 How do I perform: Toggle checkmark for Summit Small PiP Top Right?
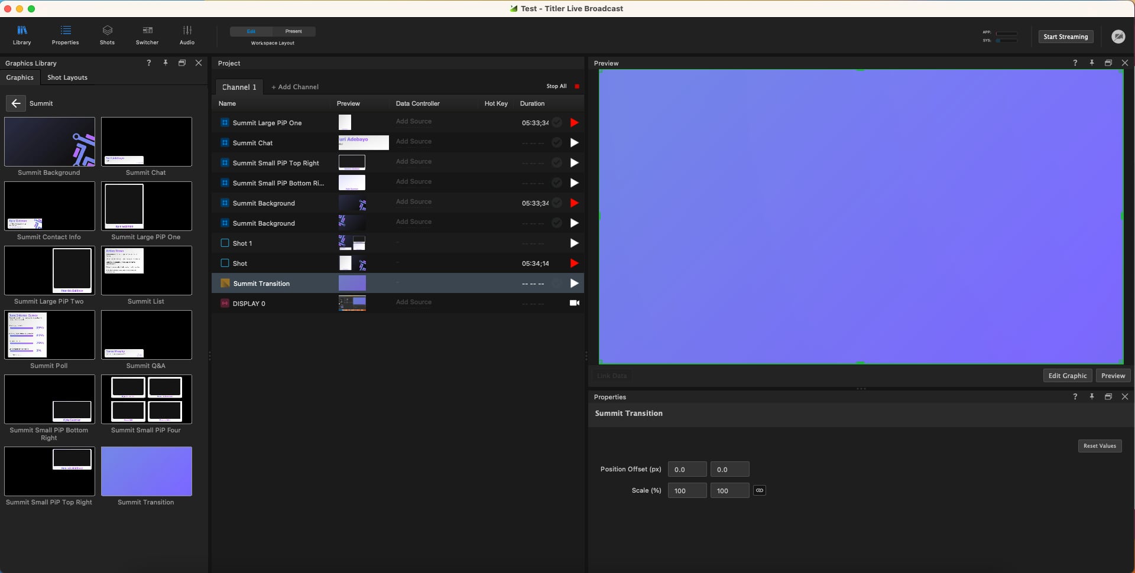pos(556,162)
